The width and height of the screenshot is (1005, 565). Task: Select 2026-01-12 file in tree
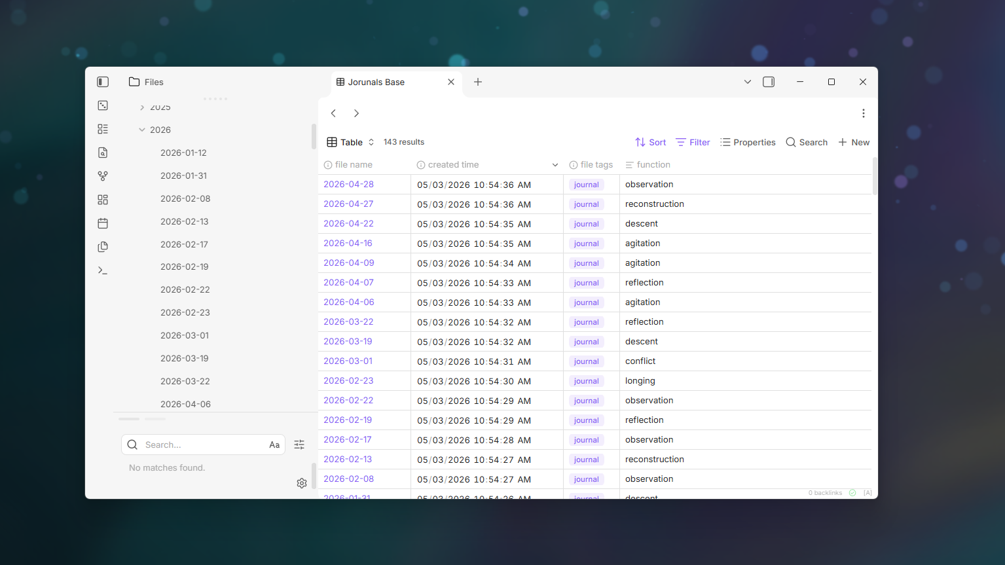click(x=183, y=153)
